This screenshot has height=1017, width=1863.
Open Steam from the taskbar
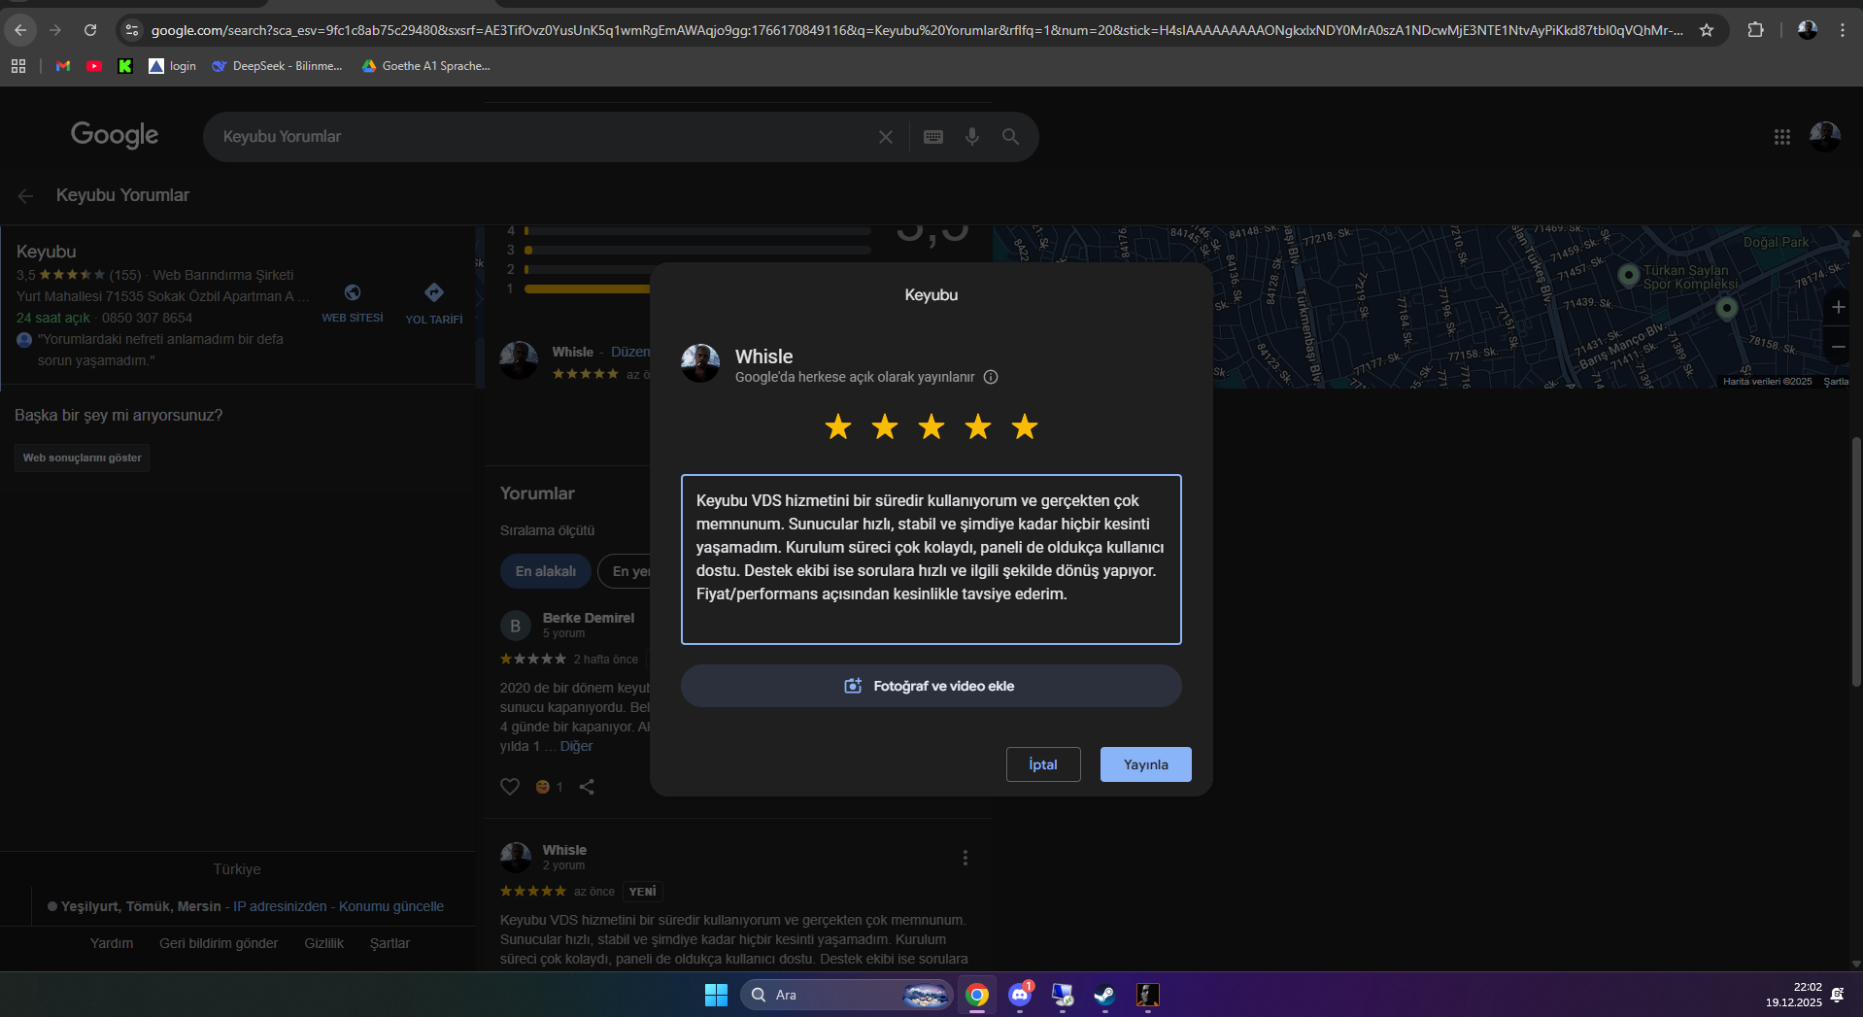pos(1104,995)
